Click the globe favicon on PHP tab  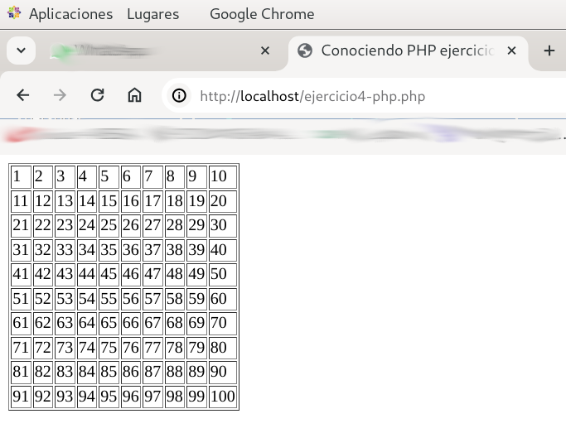tap(305, 51)
